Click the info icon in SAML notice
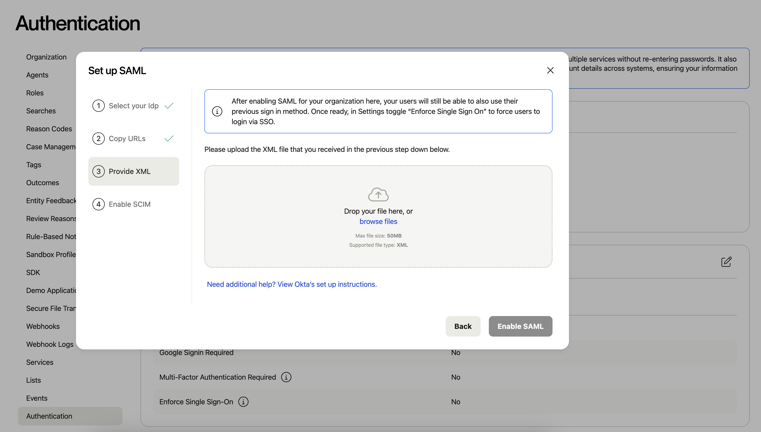 tap(217, 111)
